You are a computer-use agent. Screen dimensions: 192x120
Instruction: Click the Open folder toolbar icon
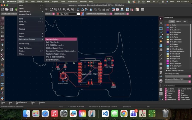[x=7, y=9]
